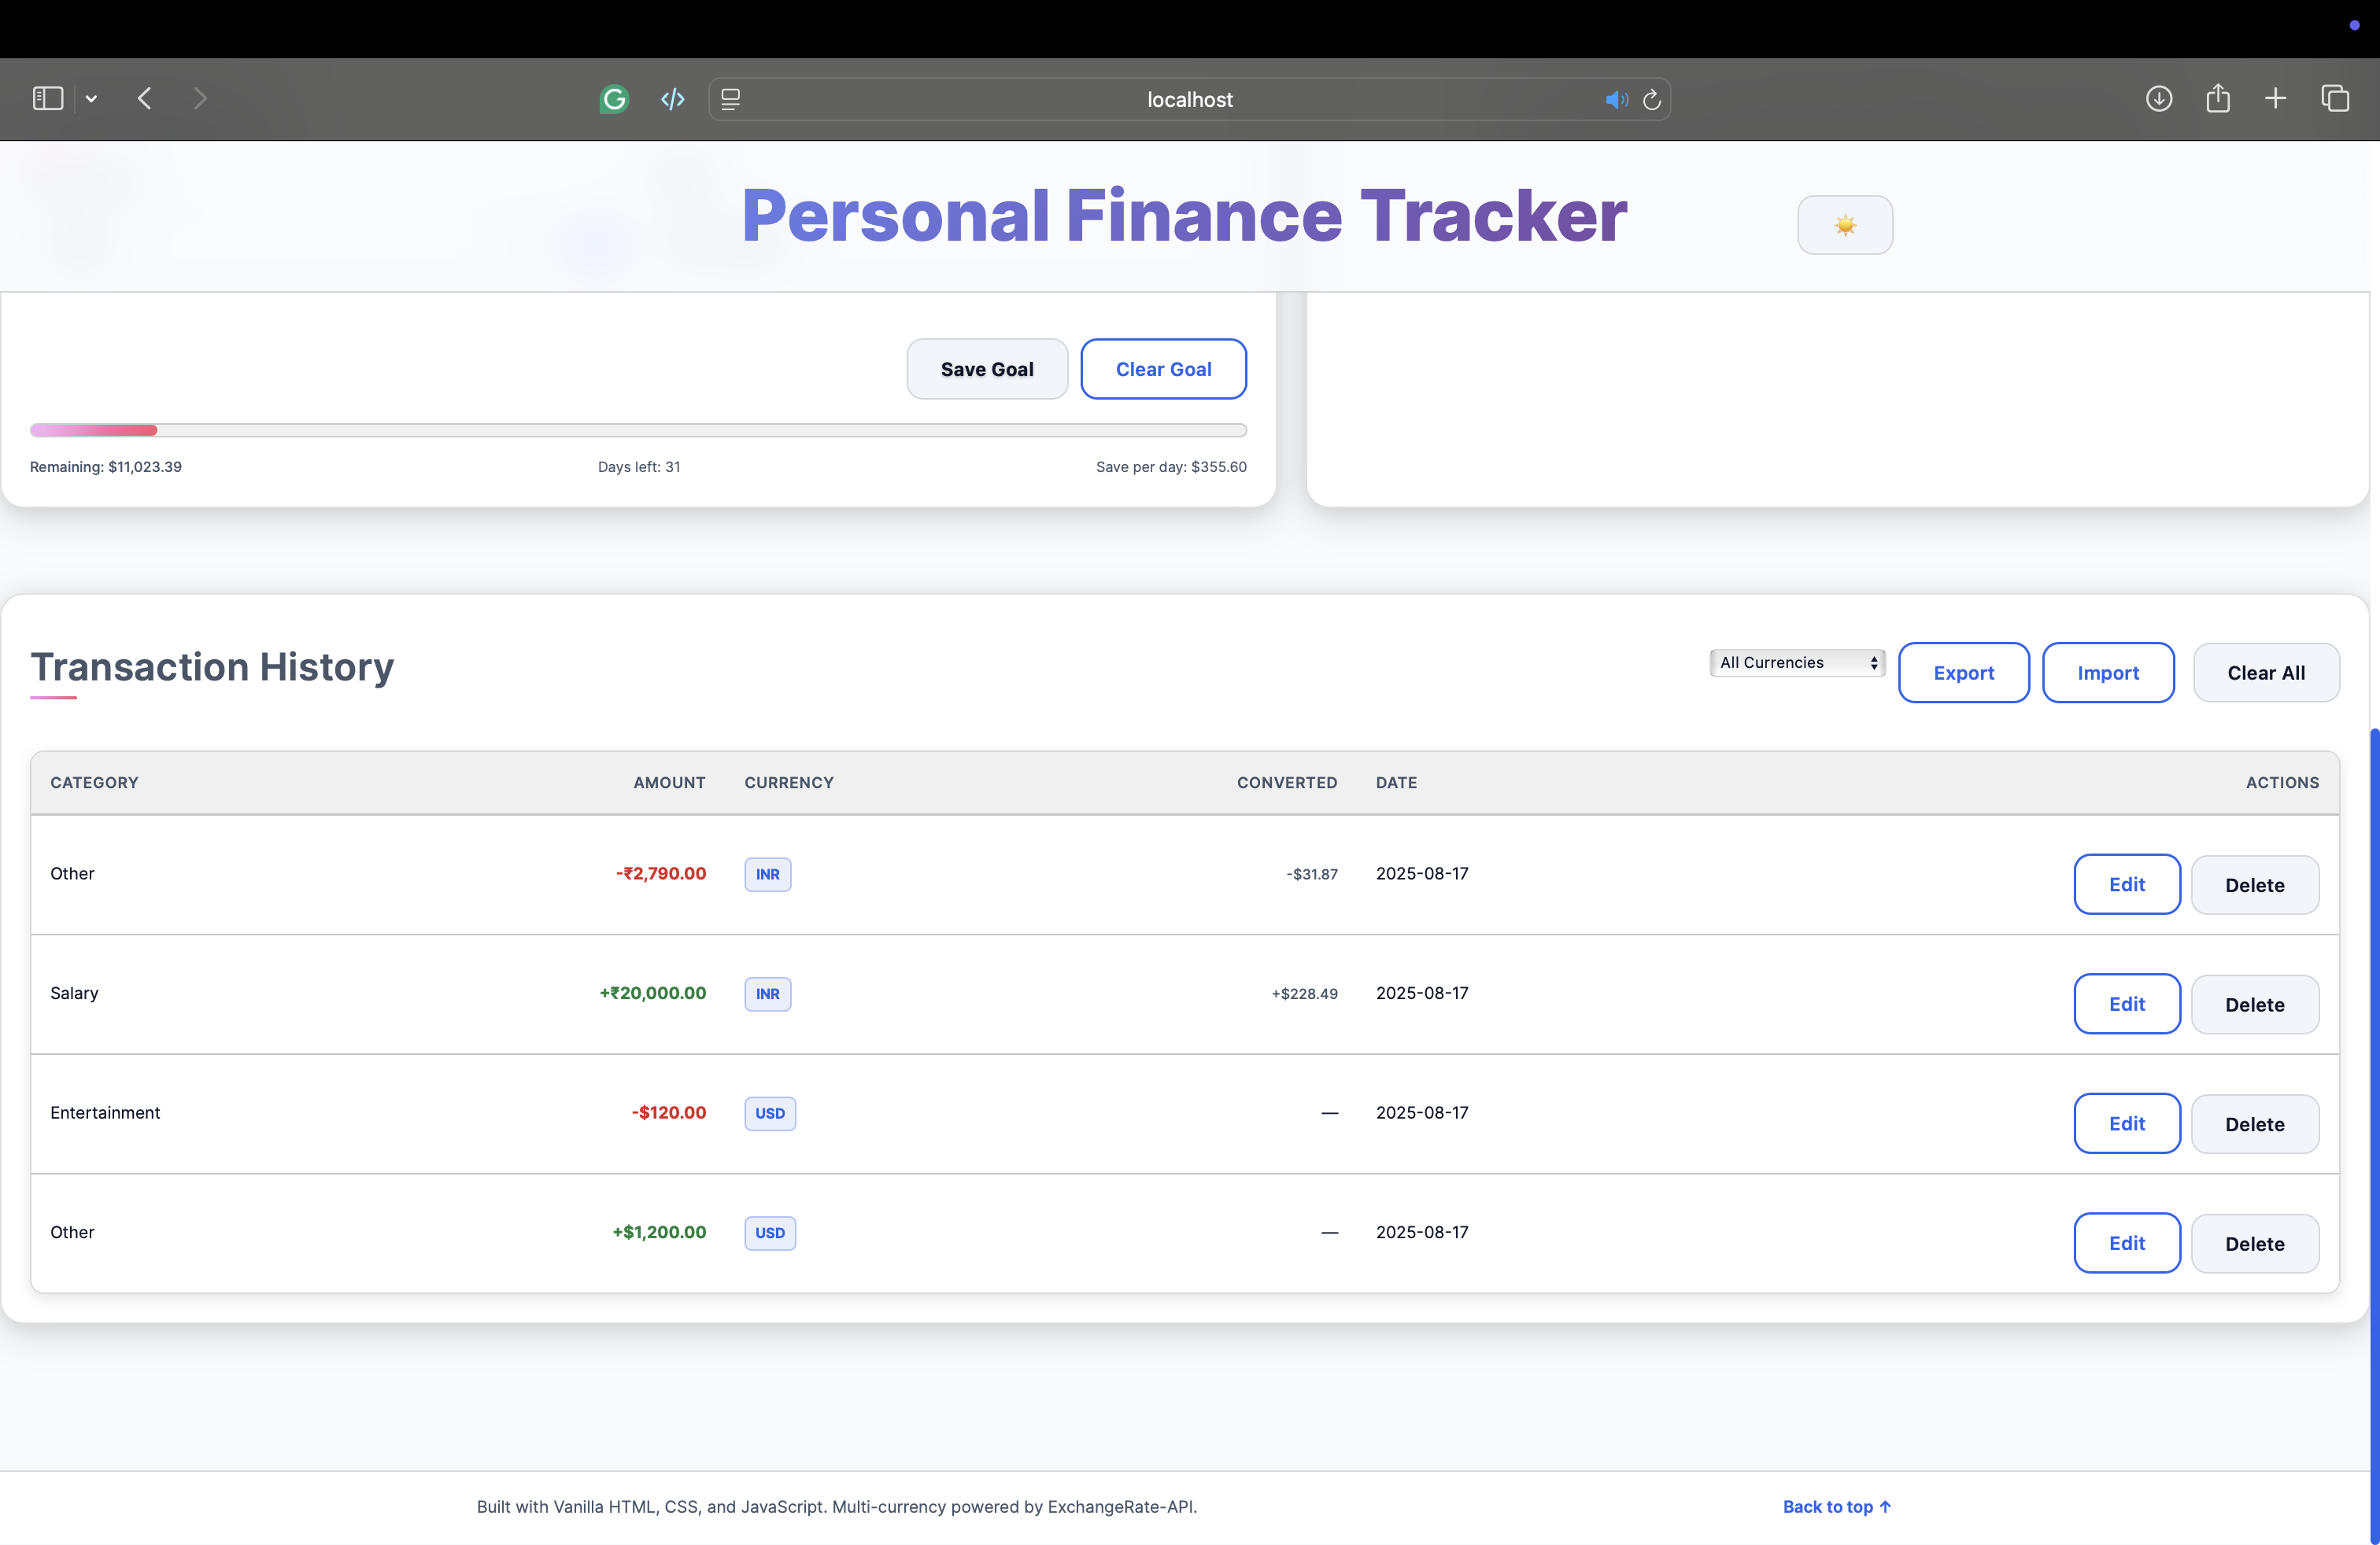Show the tab overview icon
The image size is (2380, 1545).
tap(2334, 98)
